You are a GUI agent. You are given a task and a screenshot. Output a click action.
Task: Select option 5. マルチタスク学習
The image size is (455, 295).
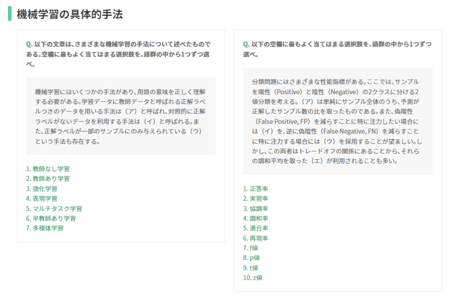coord(54,208)
